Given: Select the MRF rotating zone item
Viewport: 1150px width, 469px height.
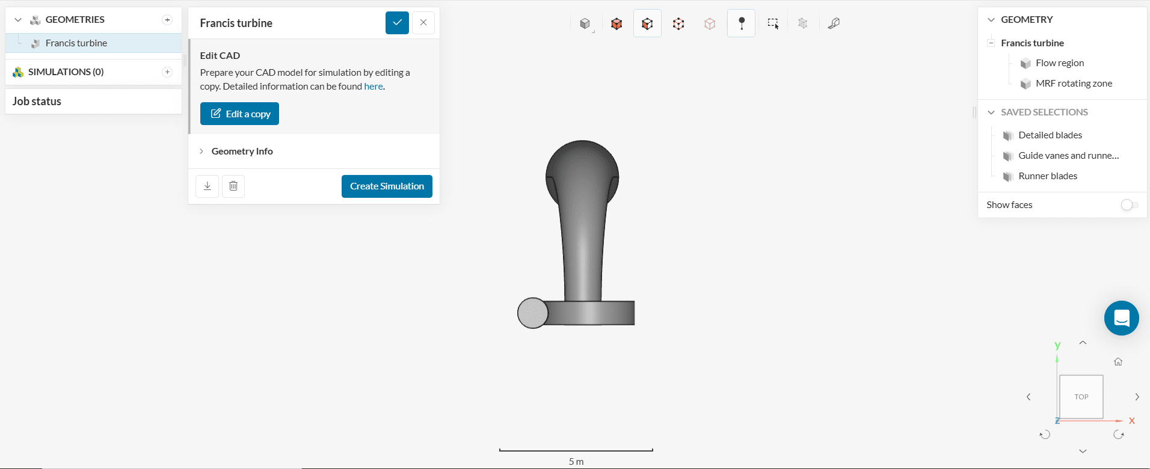Looking at the screenshot, I should click(1074, 84).
